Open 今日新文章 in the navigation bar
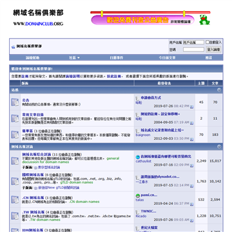232x232 pixels. coord(167,57)
